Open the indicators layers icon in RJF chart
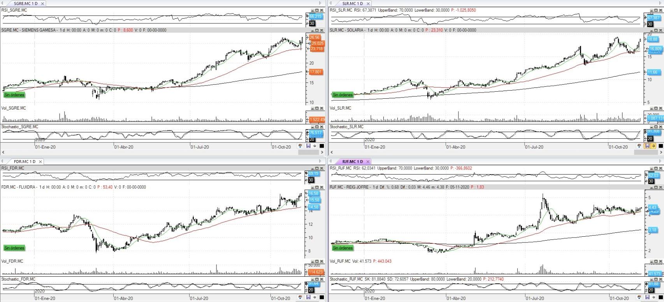This screenshot has height=302, width=664. [x=639, y=298]
